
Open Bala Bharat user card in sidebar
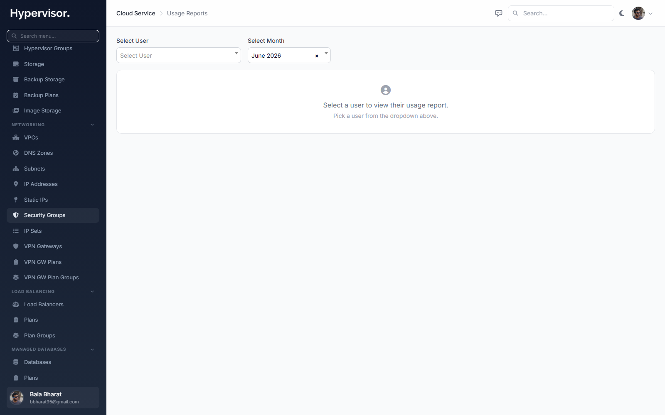click(53, 398)
